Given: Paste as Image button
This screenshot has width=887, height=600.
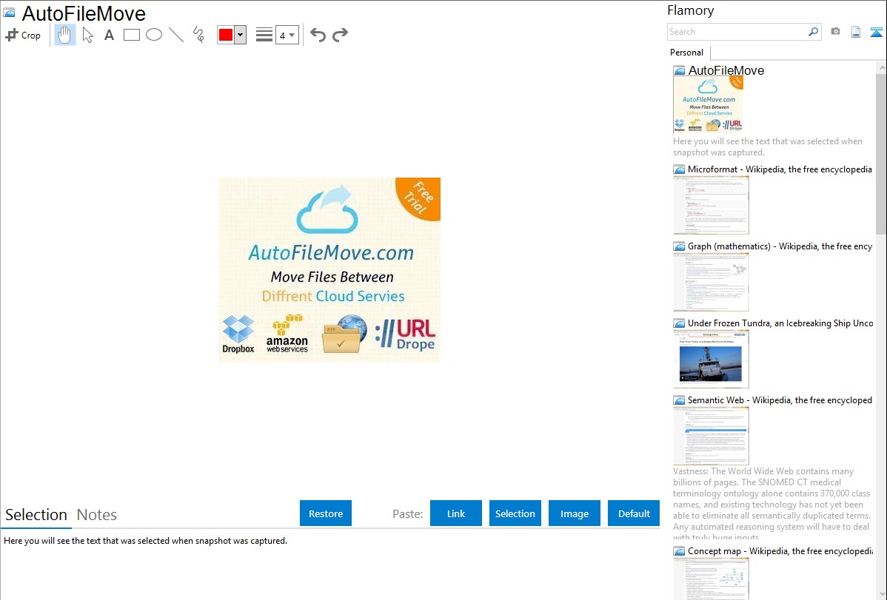Looking at the screenshot, I should coord(574,513).
